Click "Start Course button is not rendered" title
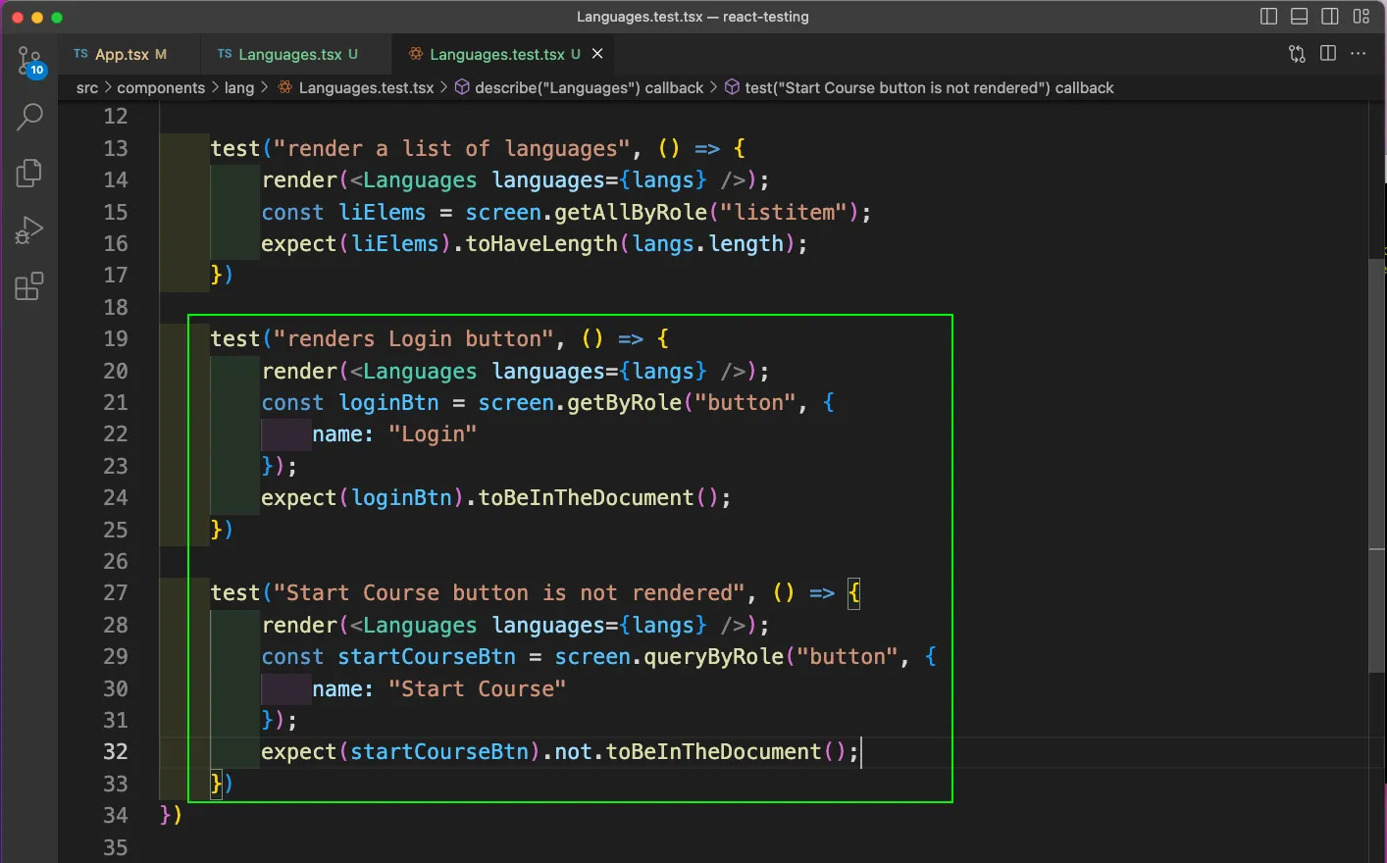This screenshot has height=863, width=1387. pos(508,593)
